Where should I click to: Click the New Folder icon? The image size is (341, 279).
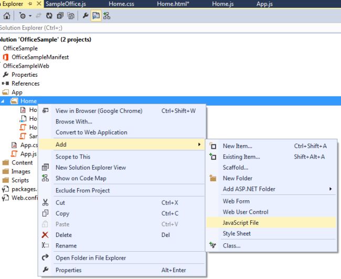pyautogui.click(x=212, y=178)
